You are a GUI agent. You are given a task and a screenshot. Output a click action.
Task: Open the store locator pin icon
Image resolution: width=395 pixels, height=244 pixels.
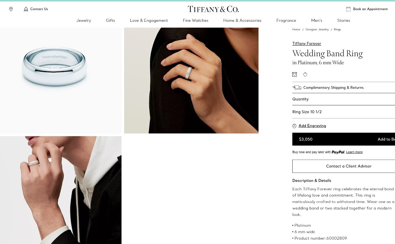click(11, 9)
